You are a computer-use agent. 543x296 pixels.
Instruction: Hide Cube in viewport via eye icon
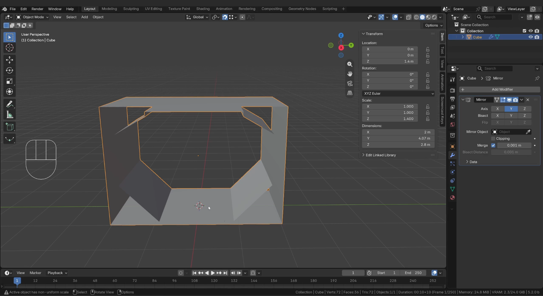coord(531,37)
